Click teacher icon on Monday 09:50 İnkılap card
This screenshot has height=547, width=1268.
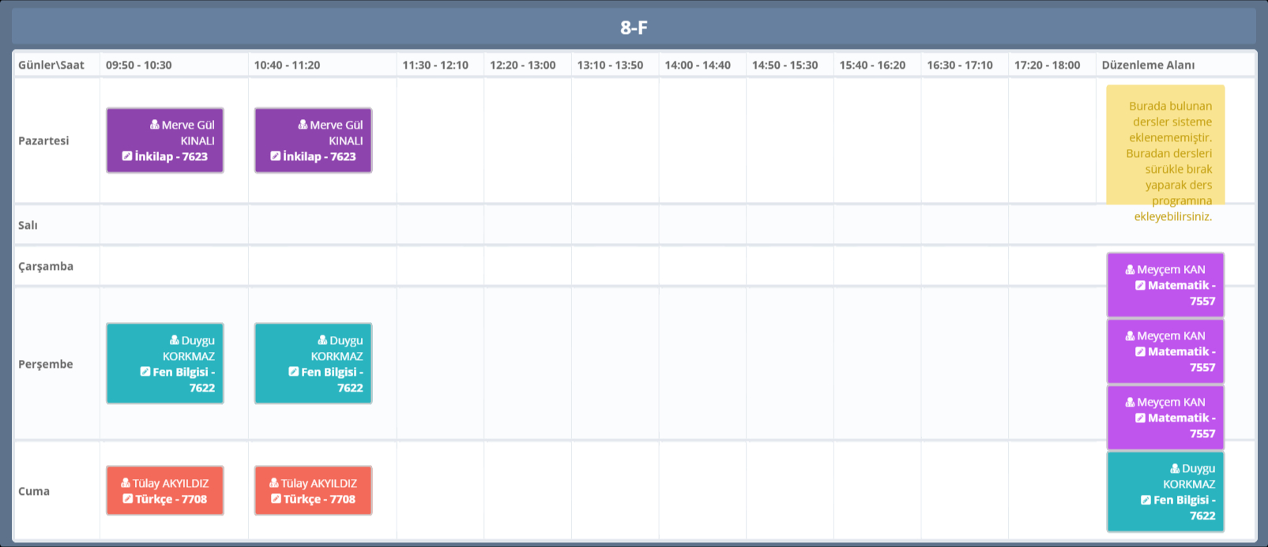[x=155, y=125]
